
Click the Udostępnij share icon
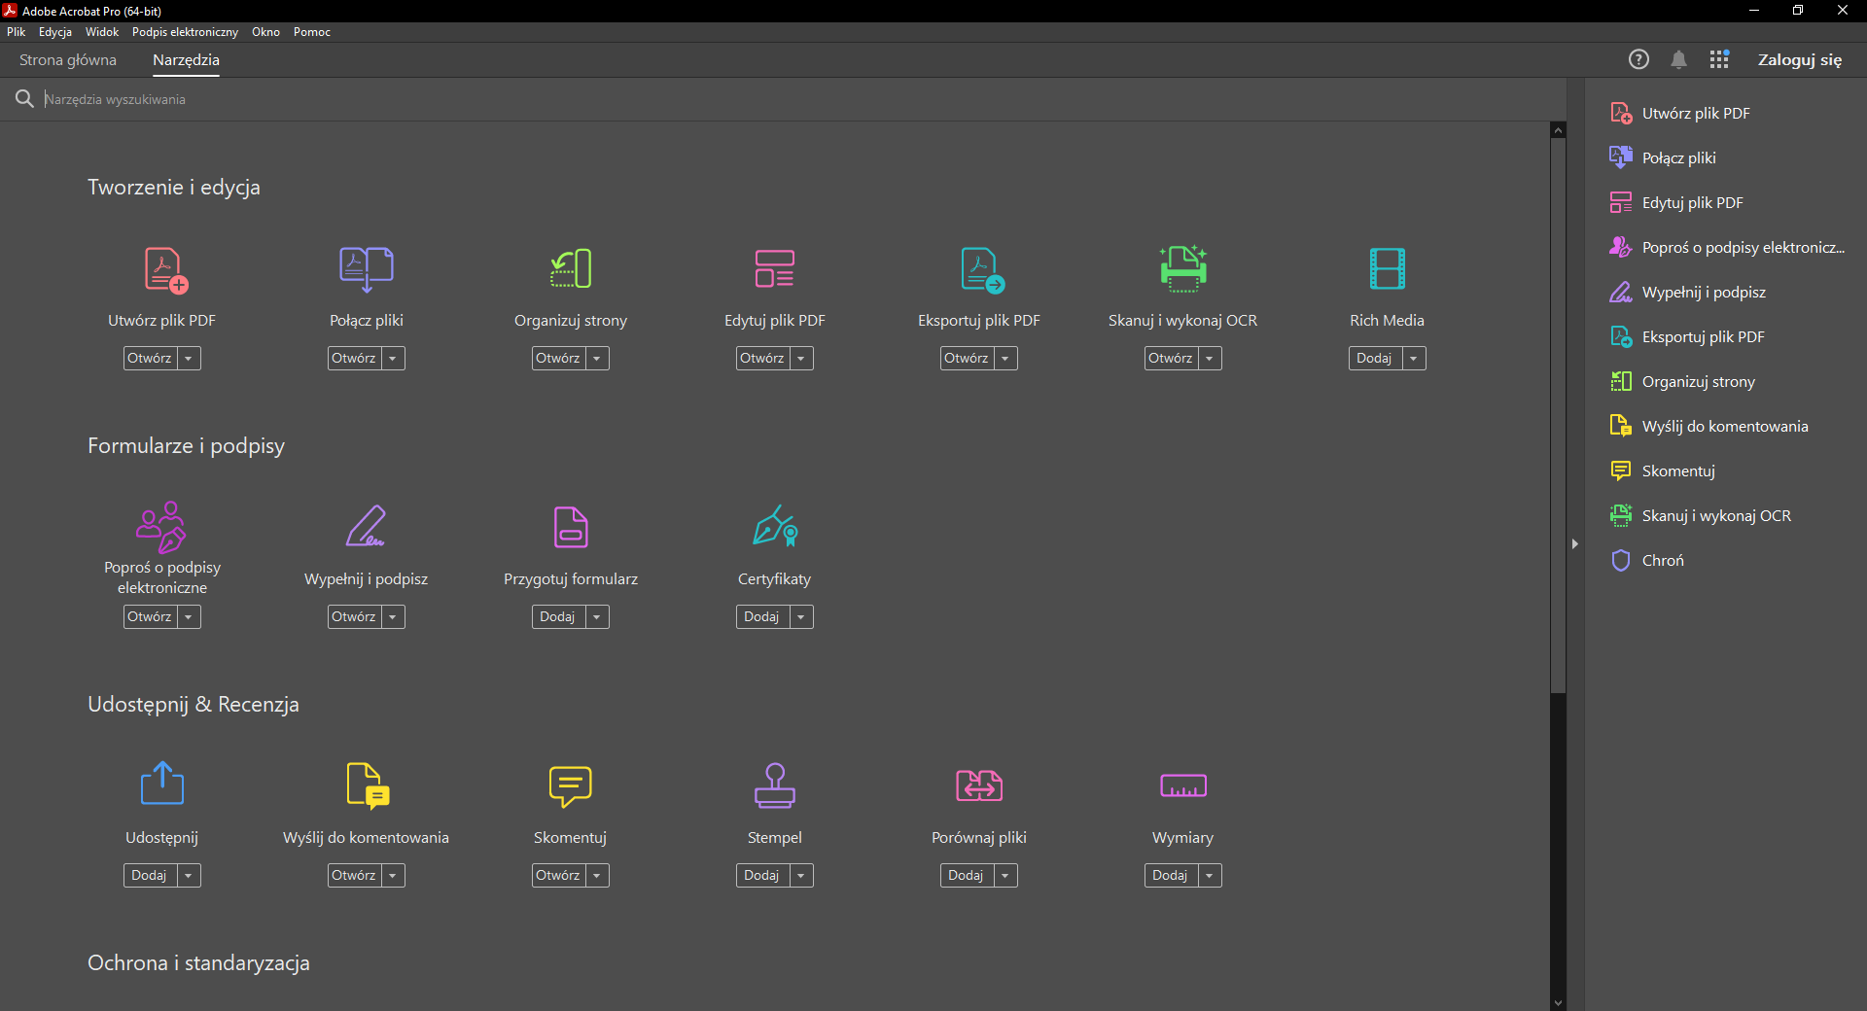click(x=162, y=784)
